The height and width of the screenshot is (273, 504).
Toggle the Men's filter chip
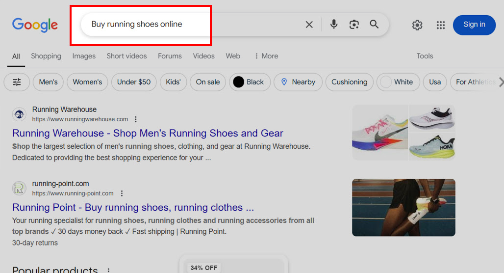(48, 82)
